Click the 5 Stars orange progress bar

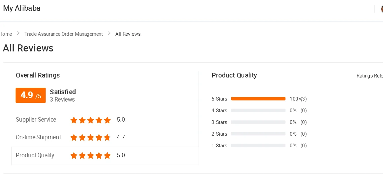pyautogui.click(x=258, y=99)
